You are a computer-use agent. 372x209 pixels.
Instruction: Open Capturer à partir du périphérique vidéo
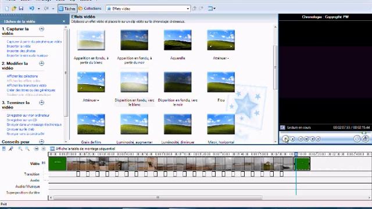[x=34, y=42]
